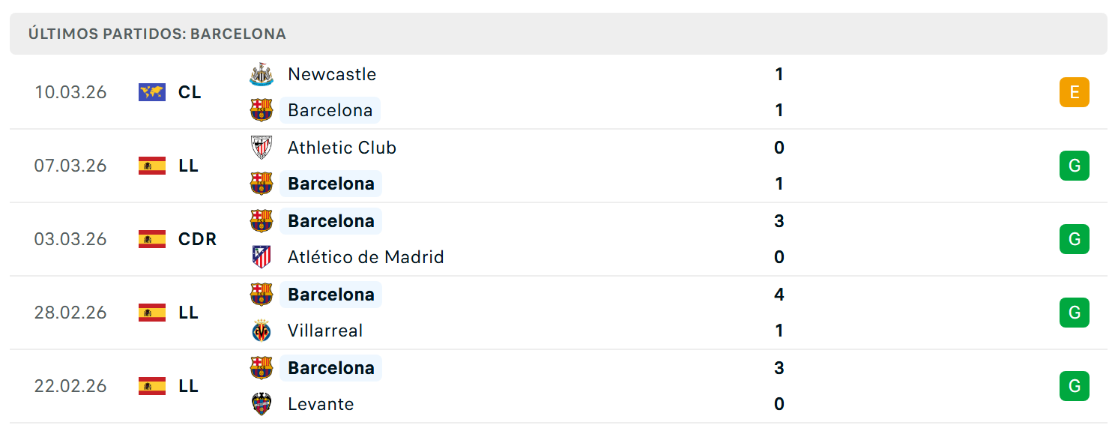The height and width of the screenshot is (434, 1118).
Task: Click the Champions League world flag icon
Action: tap(152, 92)
